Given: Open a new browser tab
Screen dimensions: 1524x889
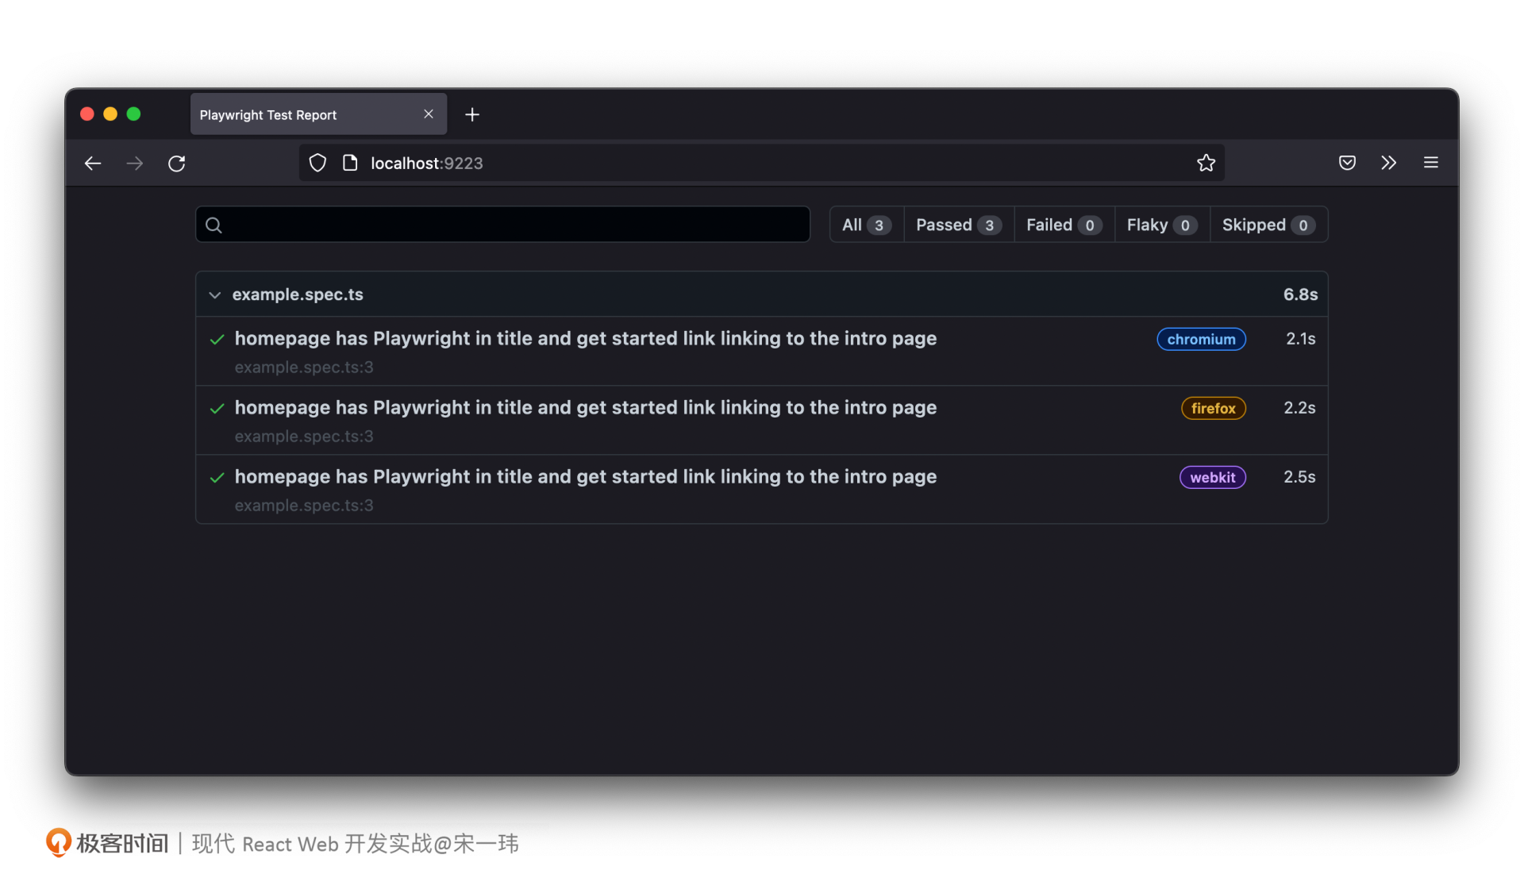Looking at the screenshot, I should click(472, 115).
